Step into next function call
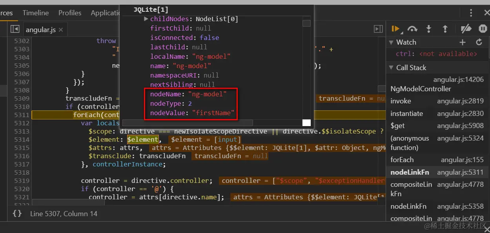Image resolution: width=490 pixels, height=233 pixels. coord(429,29)
